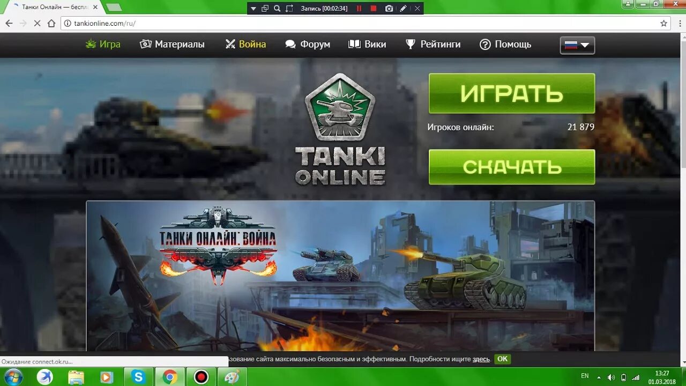The height and width of the screenshot is (386, 686).
Task: Click the site info icon in address bar
Action: tap(67, 24)
